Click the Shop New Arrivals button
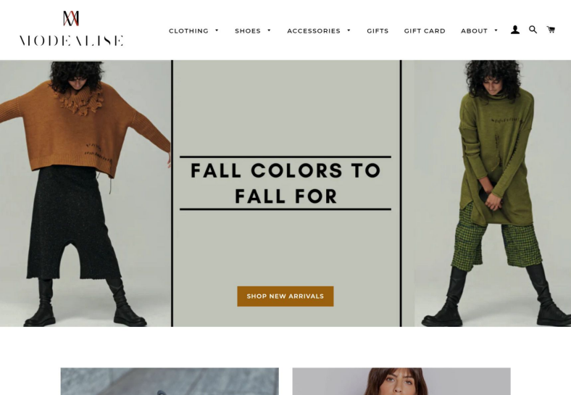The height and width of the screenshot is (395, 571). click(x=285, y=296)
